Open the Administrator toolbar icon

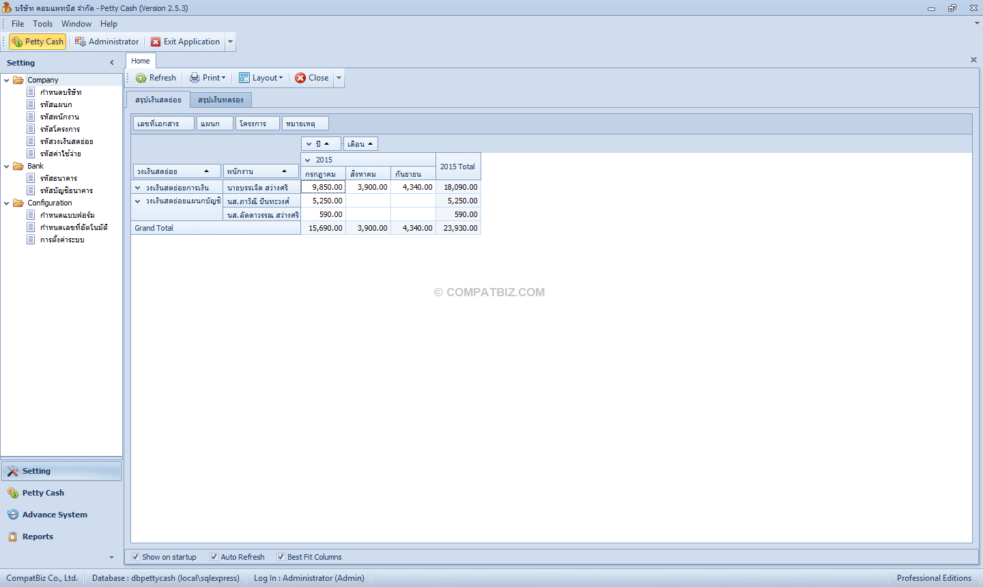tap(81, 42)
